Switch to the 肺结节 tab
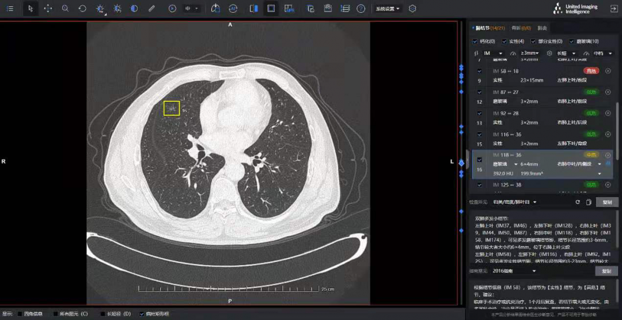Screen dimensions: 622x320 coord(490,28)
